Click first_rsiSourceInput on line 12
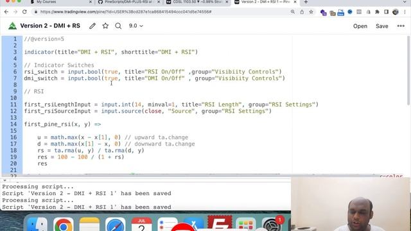Screen dimensions: 411x231 [x=57, y=111]
